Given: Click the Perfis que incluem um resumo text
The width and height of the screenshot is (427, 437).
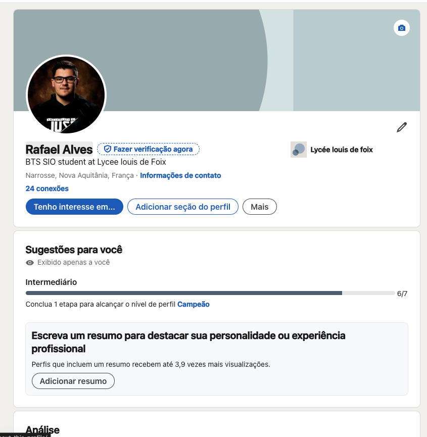Looking at the screenshot, I should [x=151, y=364].
